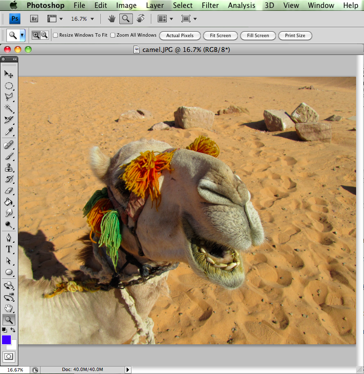The width and height of the screenshot is (364, 374).
Task: Click the 16.67% zoom field in status bar
Action: point(15,370)
